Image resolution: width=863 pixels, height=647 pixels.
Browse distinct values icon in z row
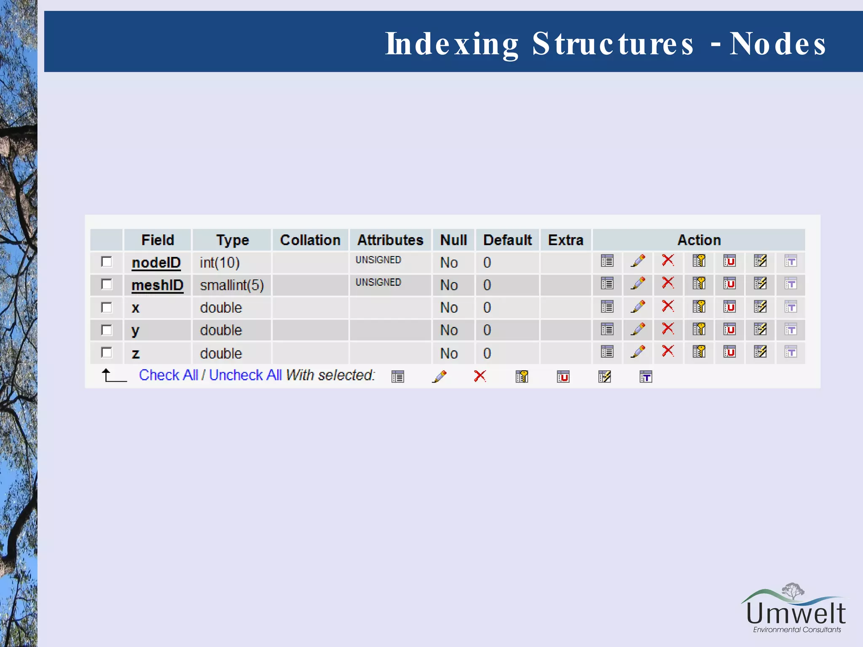pyautogui.click(x=607, y=352)
